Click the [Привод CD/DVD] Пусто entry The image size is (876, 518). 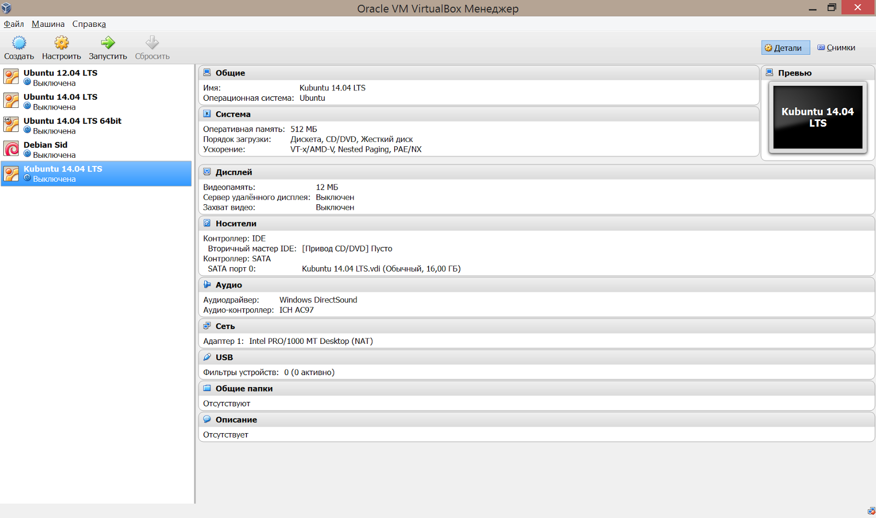click(x=347, y=249)
